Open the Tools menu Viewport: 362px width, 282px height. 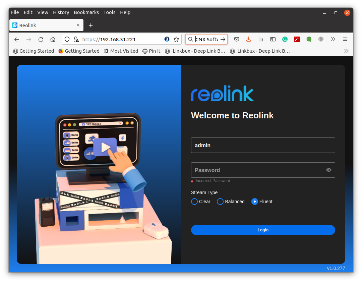click(x=109, y=12)
